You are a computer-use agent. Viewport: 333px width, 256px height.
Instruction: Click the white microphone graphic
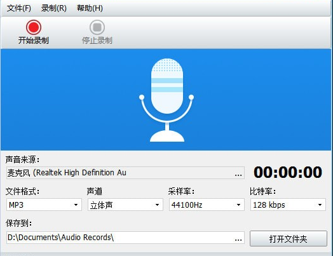[x=166, y=100]
